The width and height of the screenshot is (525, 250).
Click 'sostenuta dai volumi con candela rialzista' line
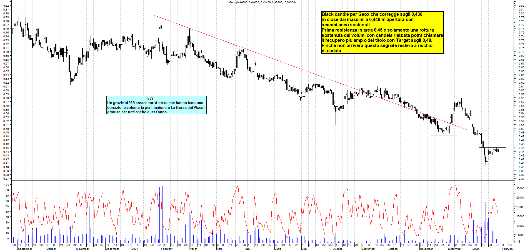click(x=382, y=35)
